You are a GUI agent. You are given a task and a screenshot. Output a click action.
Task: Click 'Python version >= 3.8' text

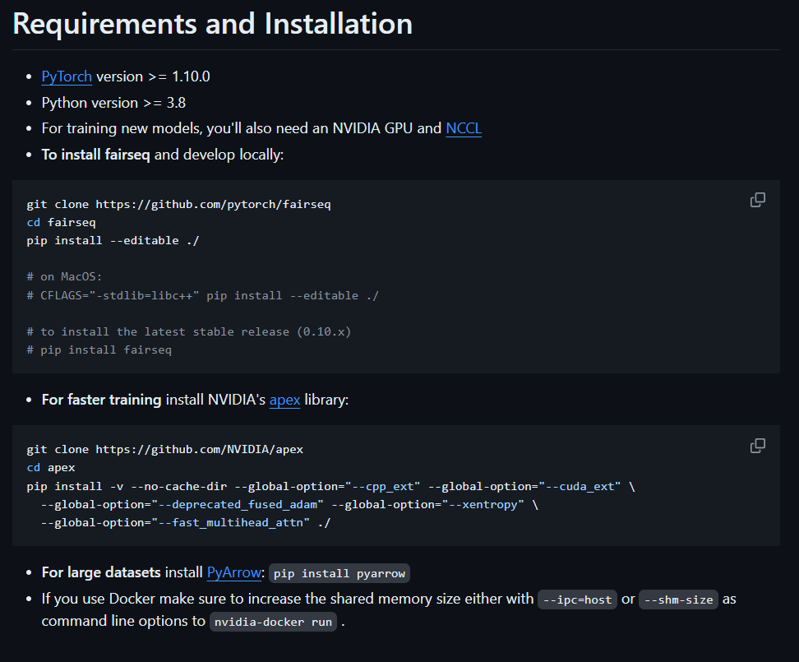point(113,103)
